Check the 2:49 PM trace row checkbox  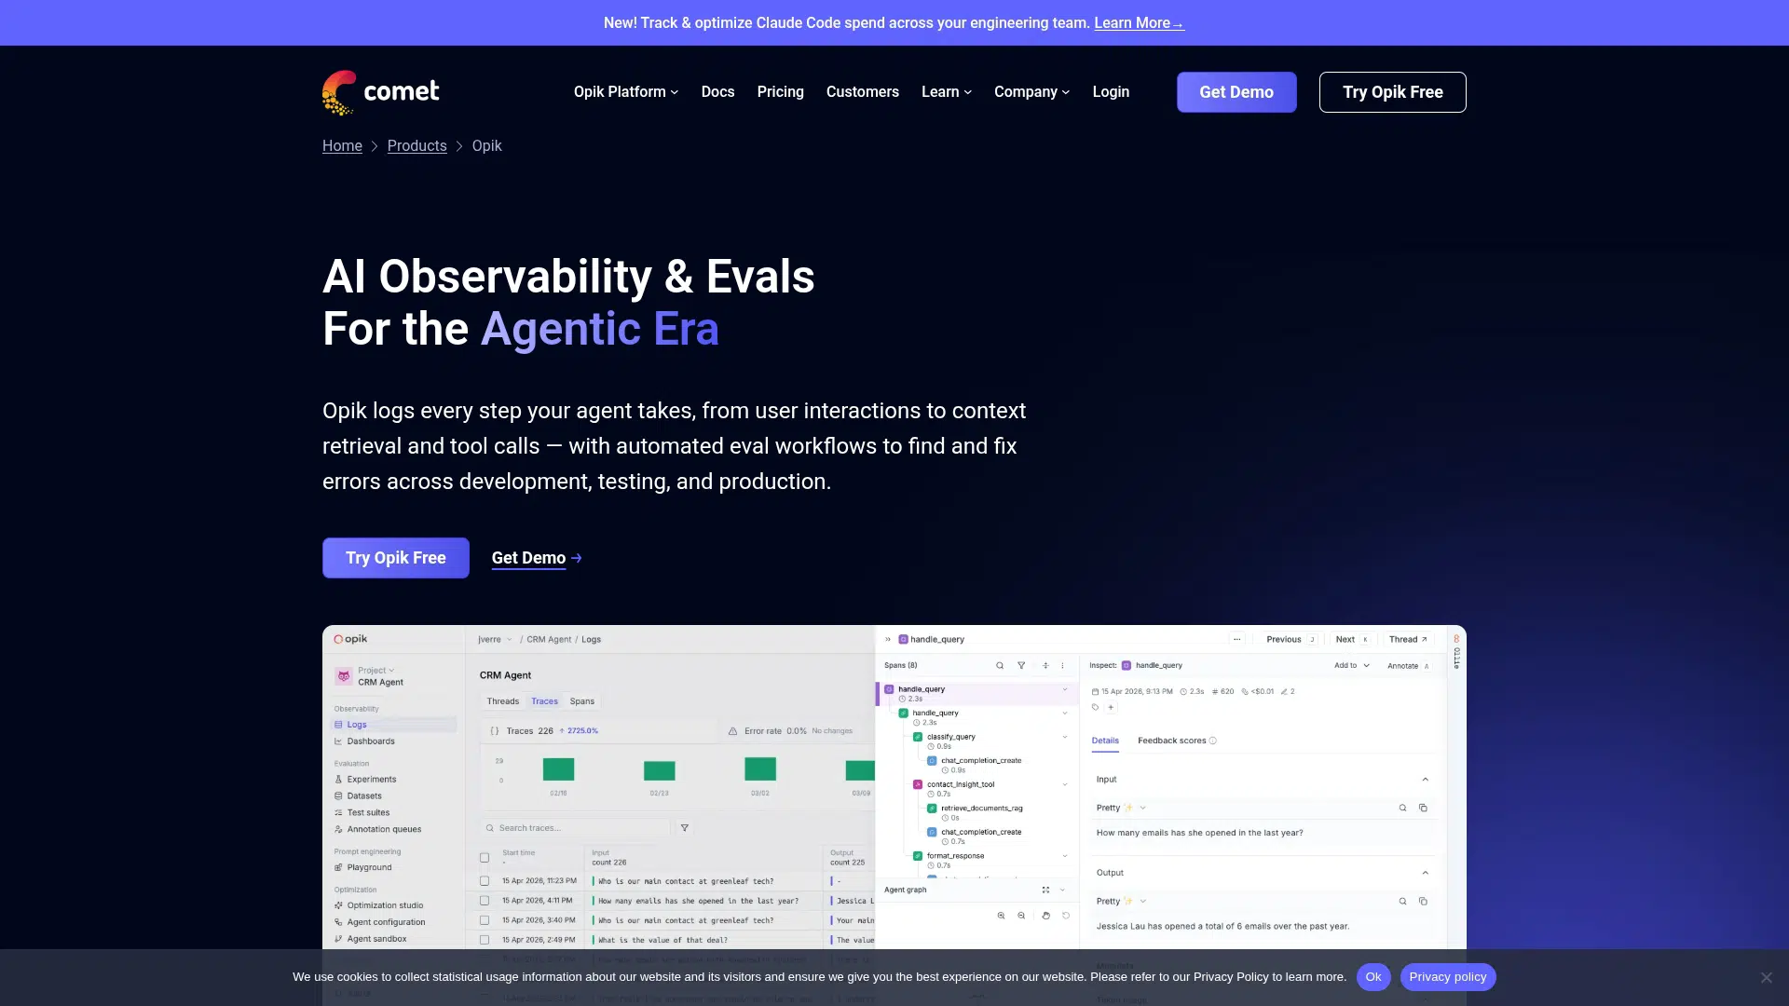(x=485, y=940)
